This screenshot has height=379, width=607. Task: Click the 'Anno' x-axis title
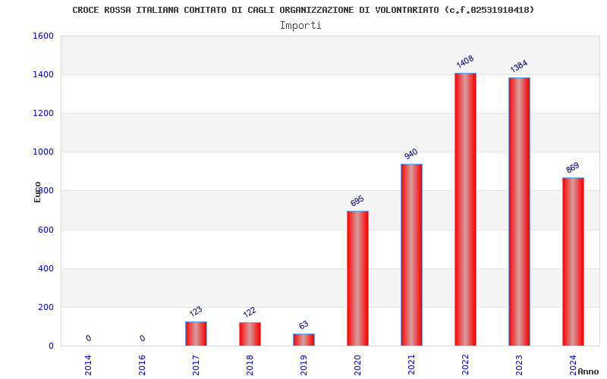coord(588,371)
